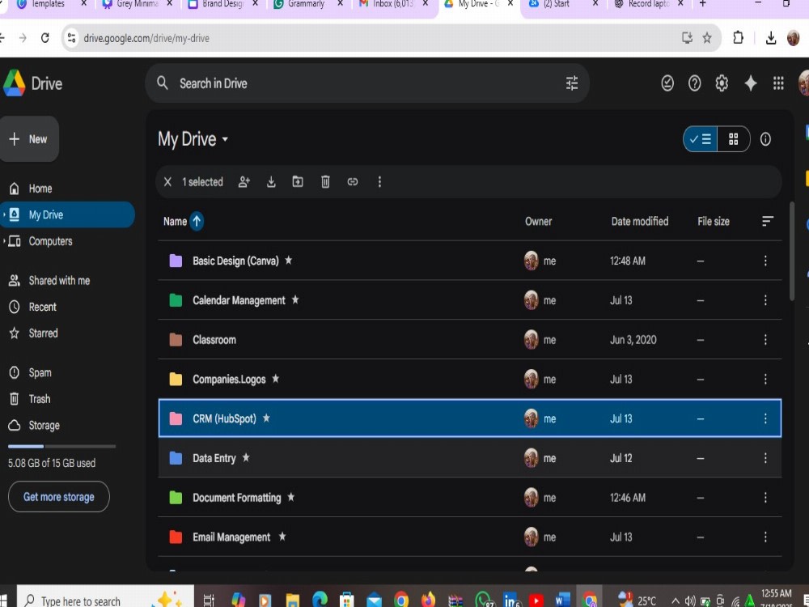Expand the My Drive title dropdown
The width and height of the screenshot is (809, 607).
pyautogui.click(x=224, y=139)
